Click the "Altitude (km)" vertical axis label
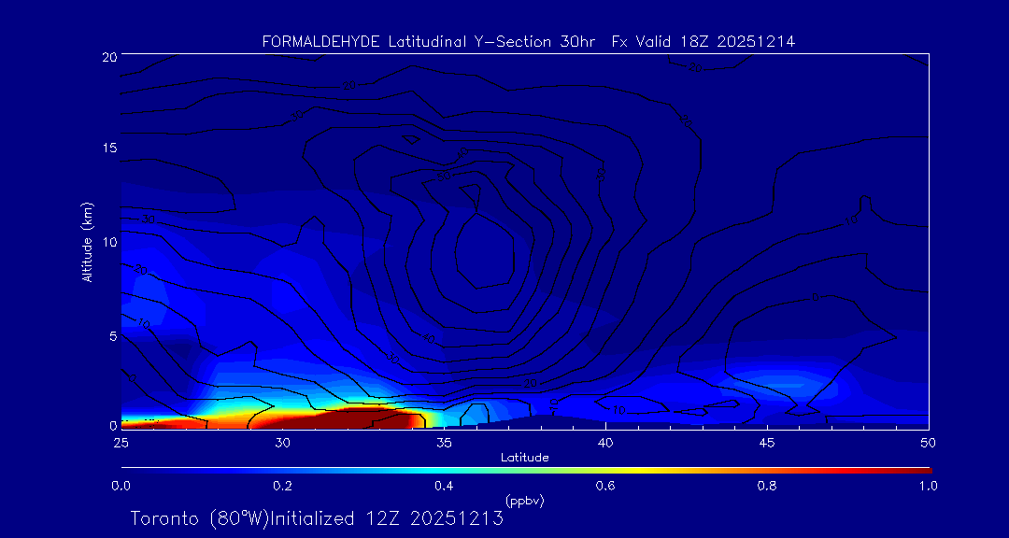The width and height of the screenshot is (1009, 538). click(87, 241)
